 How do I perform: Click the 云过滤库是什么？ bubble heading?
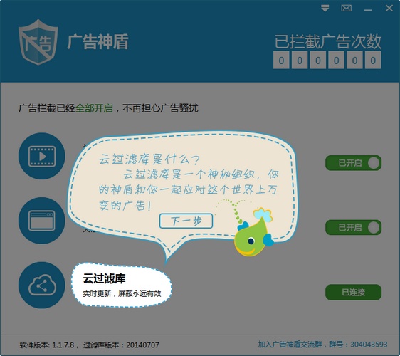(149, 159)
